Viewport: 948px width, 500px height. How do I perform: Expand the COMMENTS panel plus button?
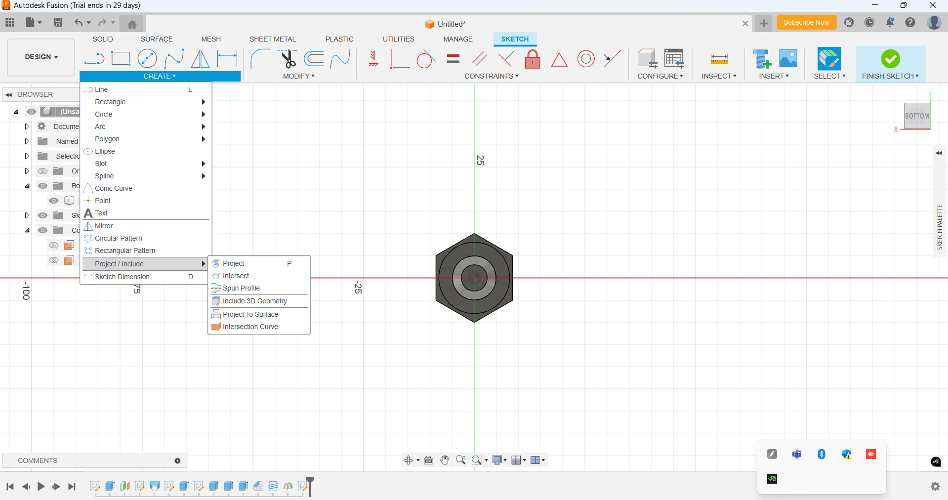(177, 460)
